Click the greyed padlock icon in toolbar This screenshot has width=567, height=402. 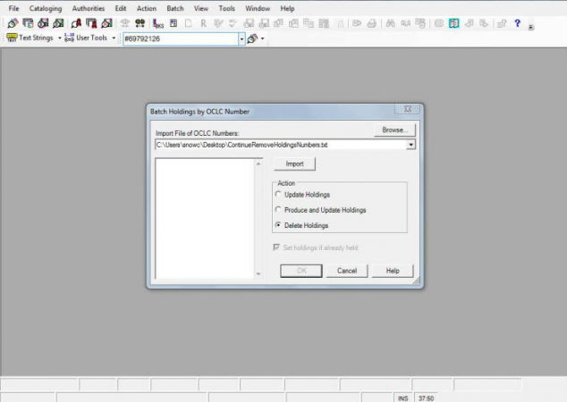[341, 24]
